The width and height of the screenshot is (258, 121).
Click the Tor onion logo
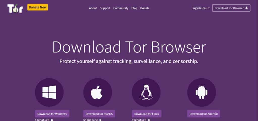click(x=15, y=8)
